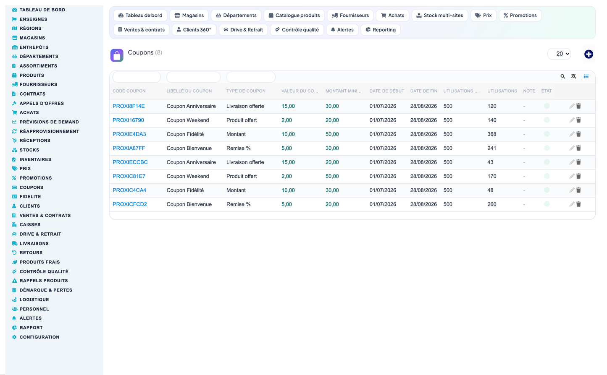Select the Promotions tab
Viewport: 607px width, 375px height.
[x=520, y=16]
